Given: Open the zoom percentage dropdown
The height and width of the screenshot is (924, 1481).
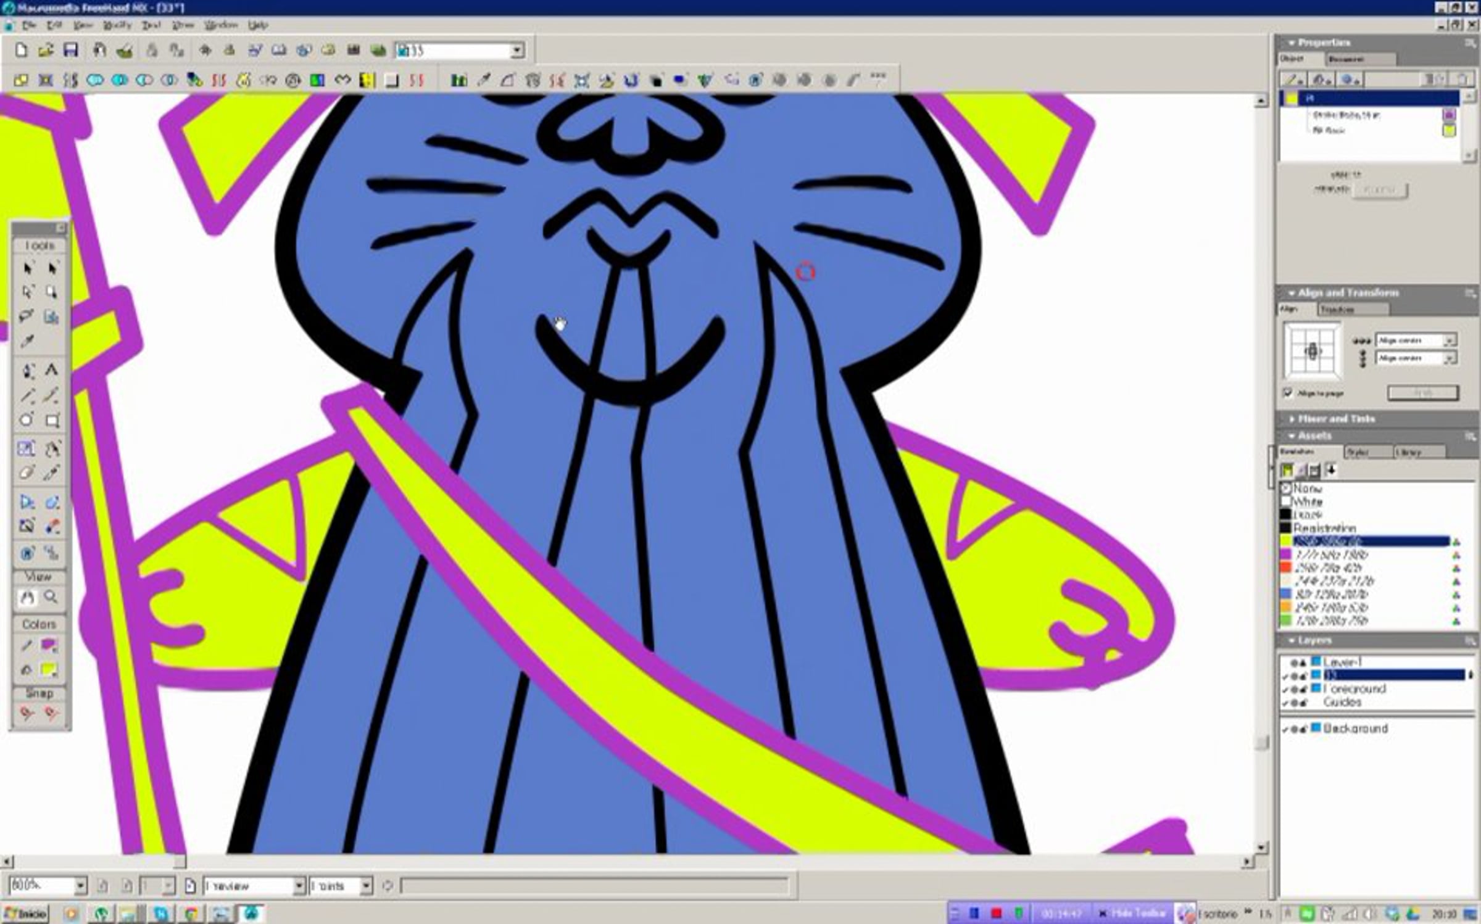Looking at the screenshot, I should coord(80,886).
